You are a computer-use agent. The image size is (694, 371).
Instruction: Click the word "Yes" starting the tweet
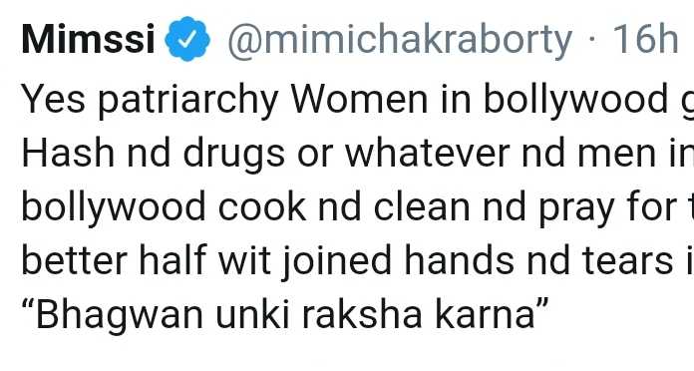pos(53,99)
